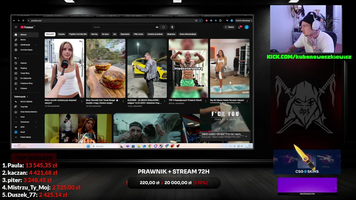Open more options for ALESHEN short

coord(164,101)
